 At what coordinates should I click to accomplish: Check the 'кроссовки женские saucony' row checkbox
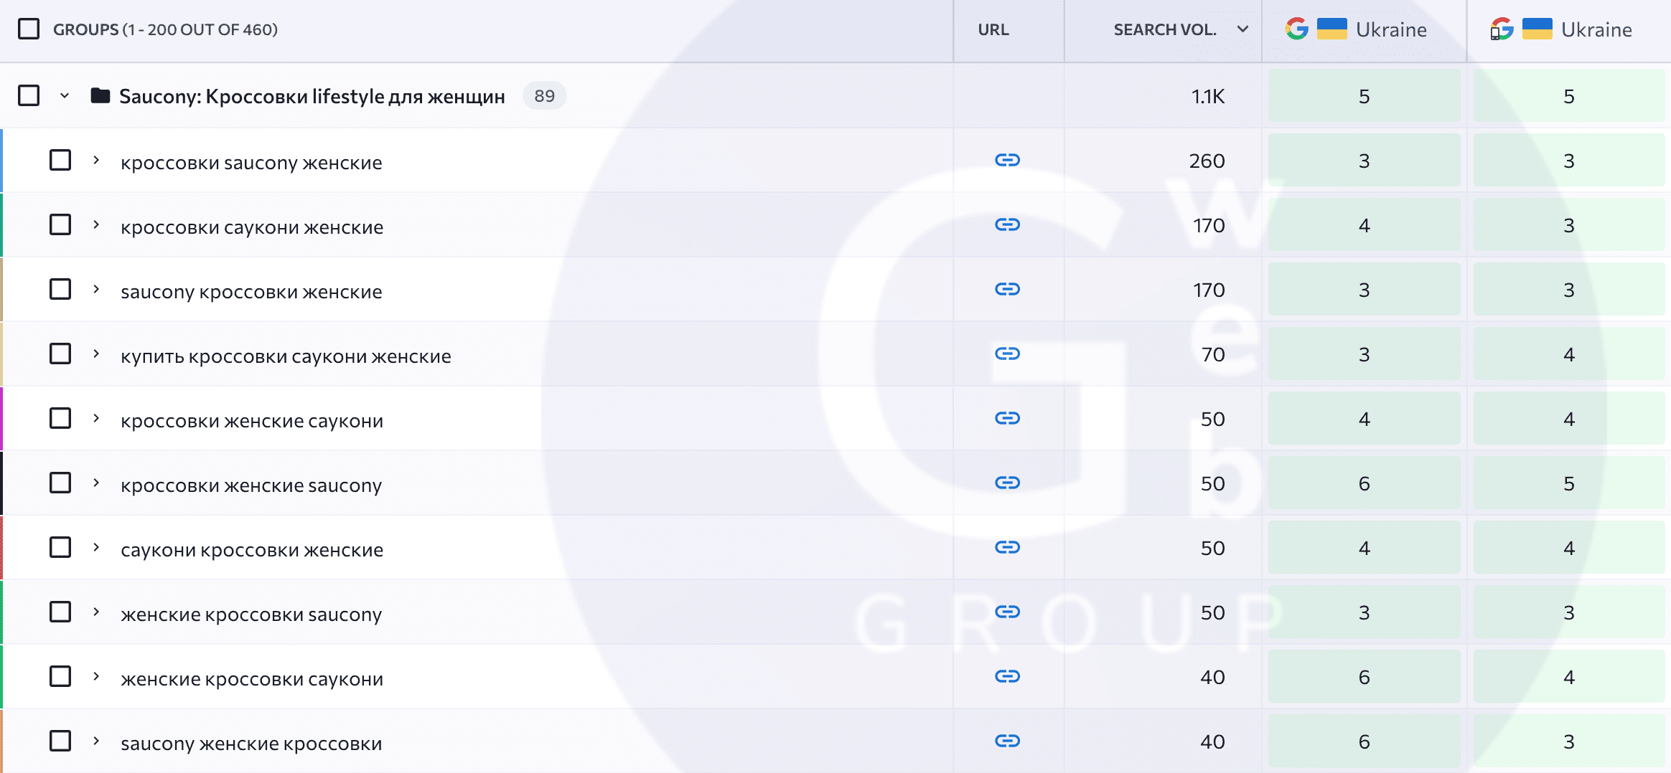click(x=60, y=483)
